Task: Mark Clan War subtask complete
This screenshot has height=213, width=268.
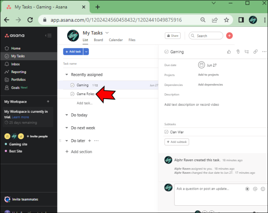Action: tap(166, 132)
